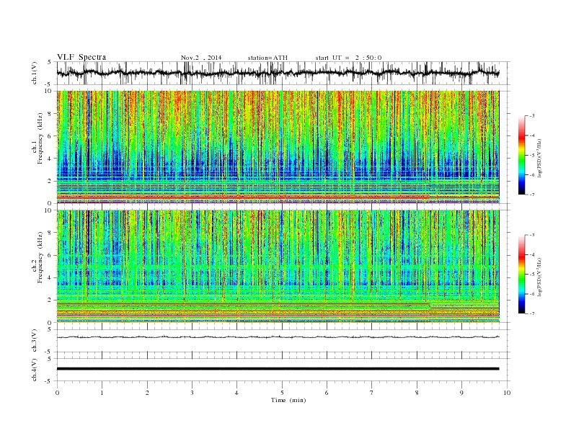Click the ch.1 spectrogram color scale bar
This screenshot has width=571, height=441.
[x=521, y=155]
